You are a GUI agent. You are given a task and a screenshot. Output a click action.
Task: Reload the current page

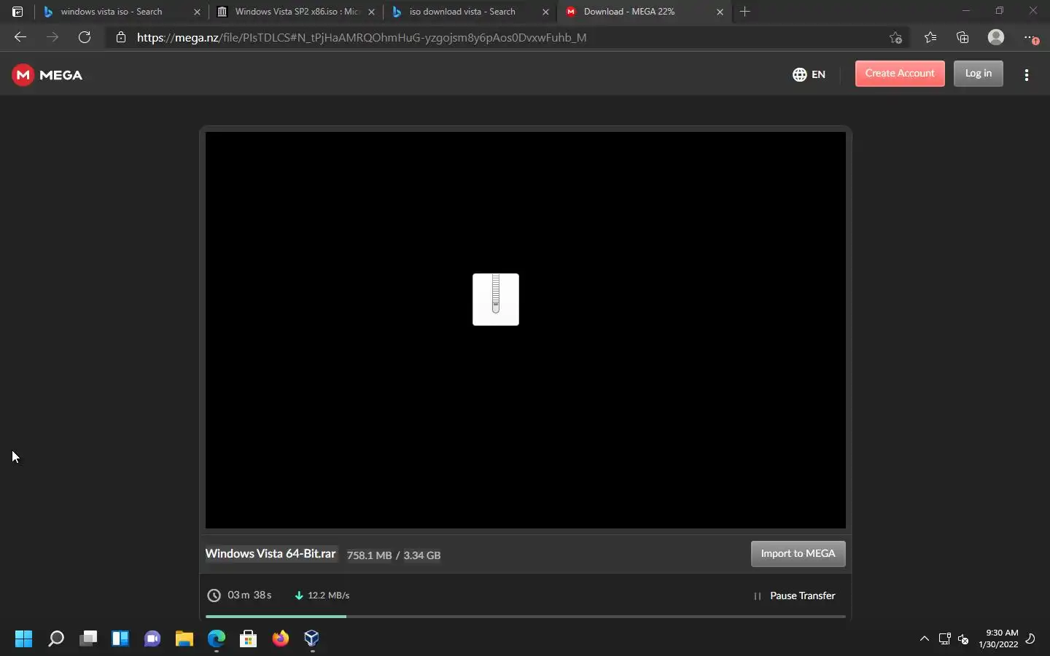coord(85,37)
